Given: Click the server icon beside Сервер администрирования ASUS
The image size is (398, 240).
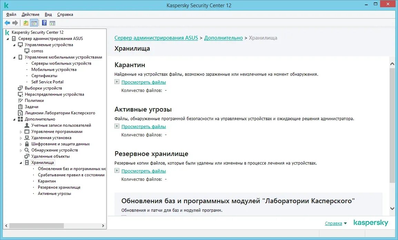Looking at the screenshot, I should pos(14,39).
